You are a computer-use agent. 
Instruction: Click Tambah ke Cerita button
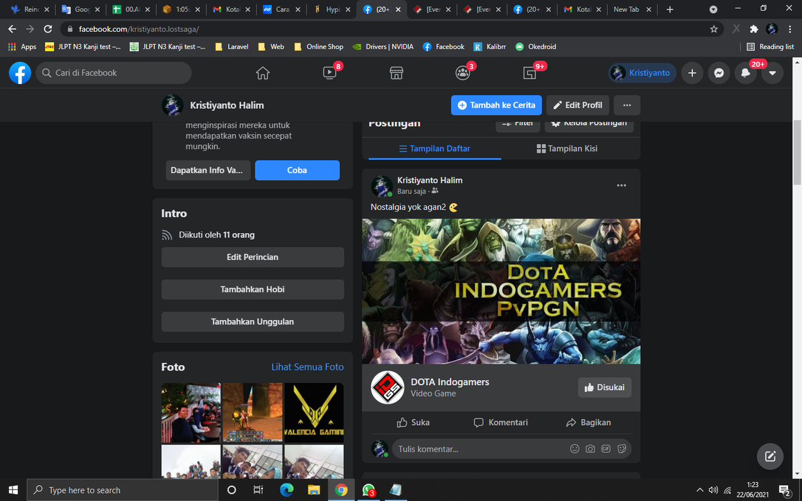496,105
